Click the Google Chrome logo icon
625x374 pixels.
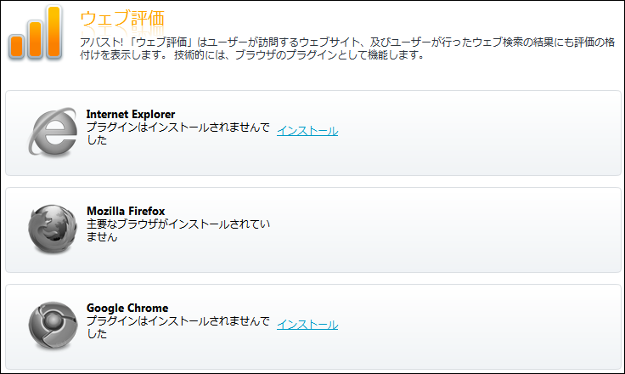[53, 326]
